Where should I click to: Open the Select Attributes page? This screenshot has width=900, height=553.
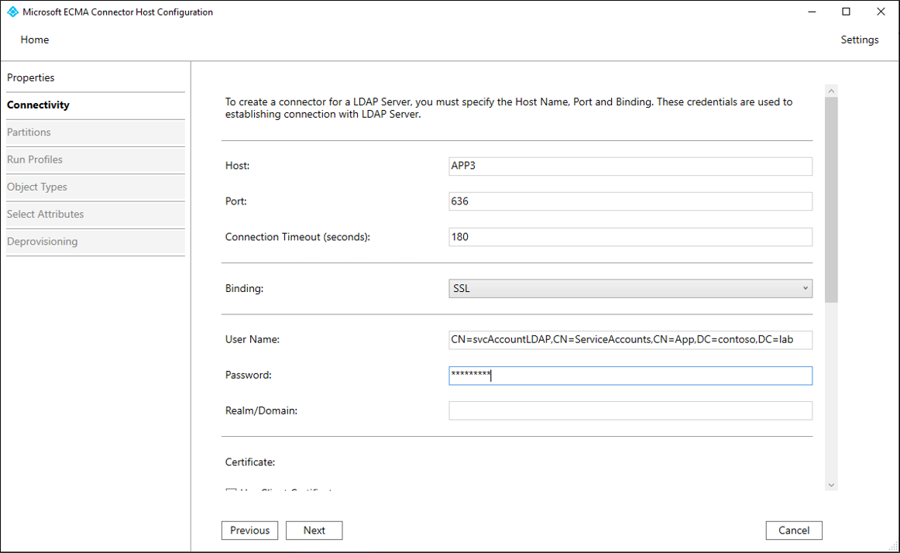click(x=46, y=214)
